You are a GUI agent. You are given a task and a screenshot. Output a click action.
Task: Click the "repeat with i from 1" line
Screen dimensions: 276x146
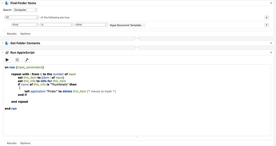coord(44,74)
